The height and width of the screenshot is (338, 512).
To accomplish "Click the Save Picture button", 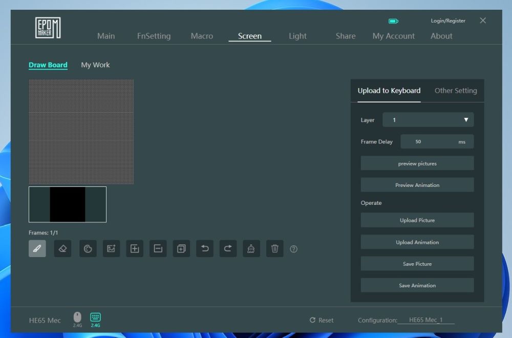I will [x=417, y=264].
